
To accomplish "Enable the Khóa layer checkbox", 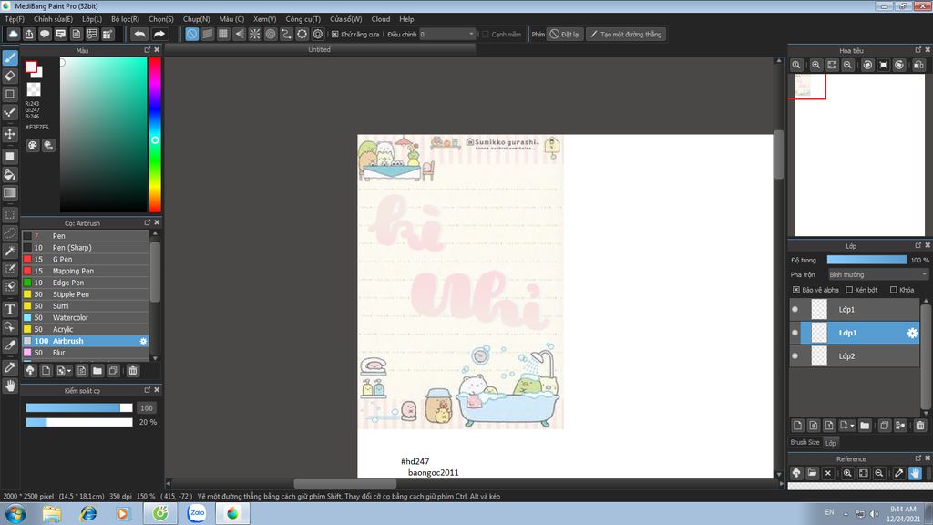I will click(x=893, y=290).
